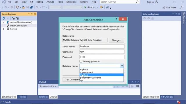Open the Attach button dropdown arrow
Screen dimensions: 186x104
click(x=97, y=7)
